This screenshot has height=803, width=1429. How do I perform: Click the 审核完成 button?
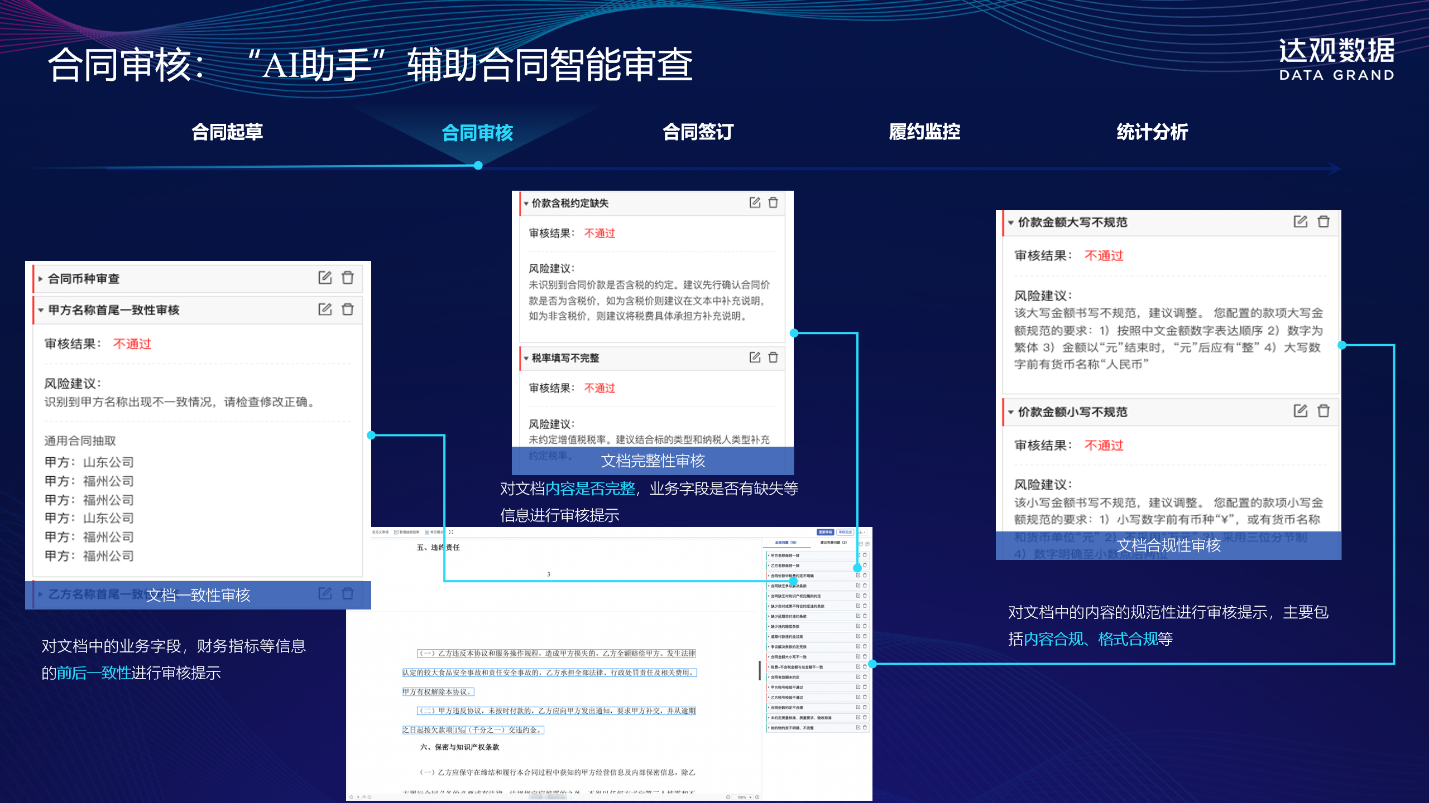845,532
